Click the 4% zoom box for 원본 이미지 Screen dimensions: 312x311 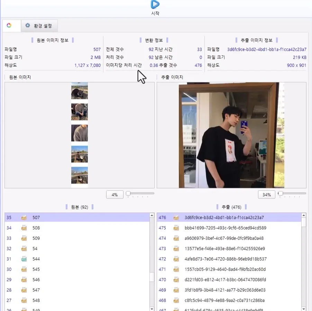point(114,195)
